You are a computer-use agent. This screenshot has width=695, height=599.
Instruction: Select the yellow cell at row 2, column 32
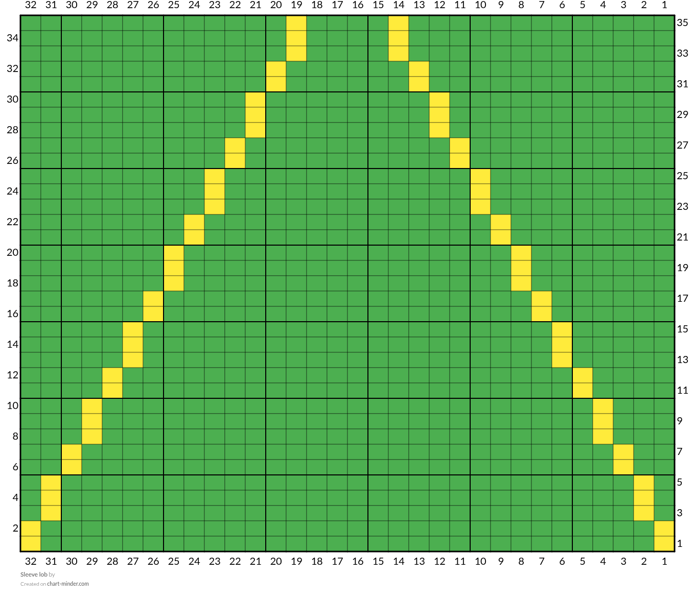point(31,529)
